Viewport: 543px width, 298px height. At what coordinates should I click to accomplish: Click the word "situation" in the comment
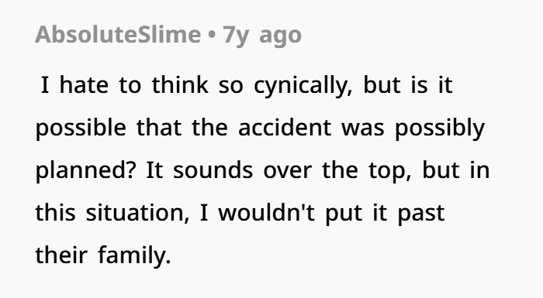(x=137, y=213)
